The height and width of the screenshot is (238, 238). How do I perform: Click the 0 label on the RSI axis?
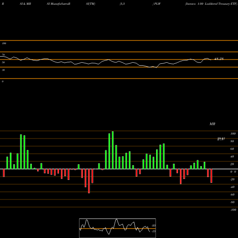point(2,81)
